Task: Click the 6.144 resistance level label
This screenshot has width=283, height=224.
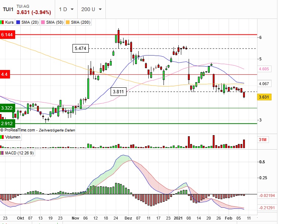Action: click(7, 34)
